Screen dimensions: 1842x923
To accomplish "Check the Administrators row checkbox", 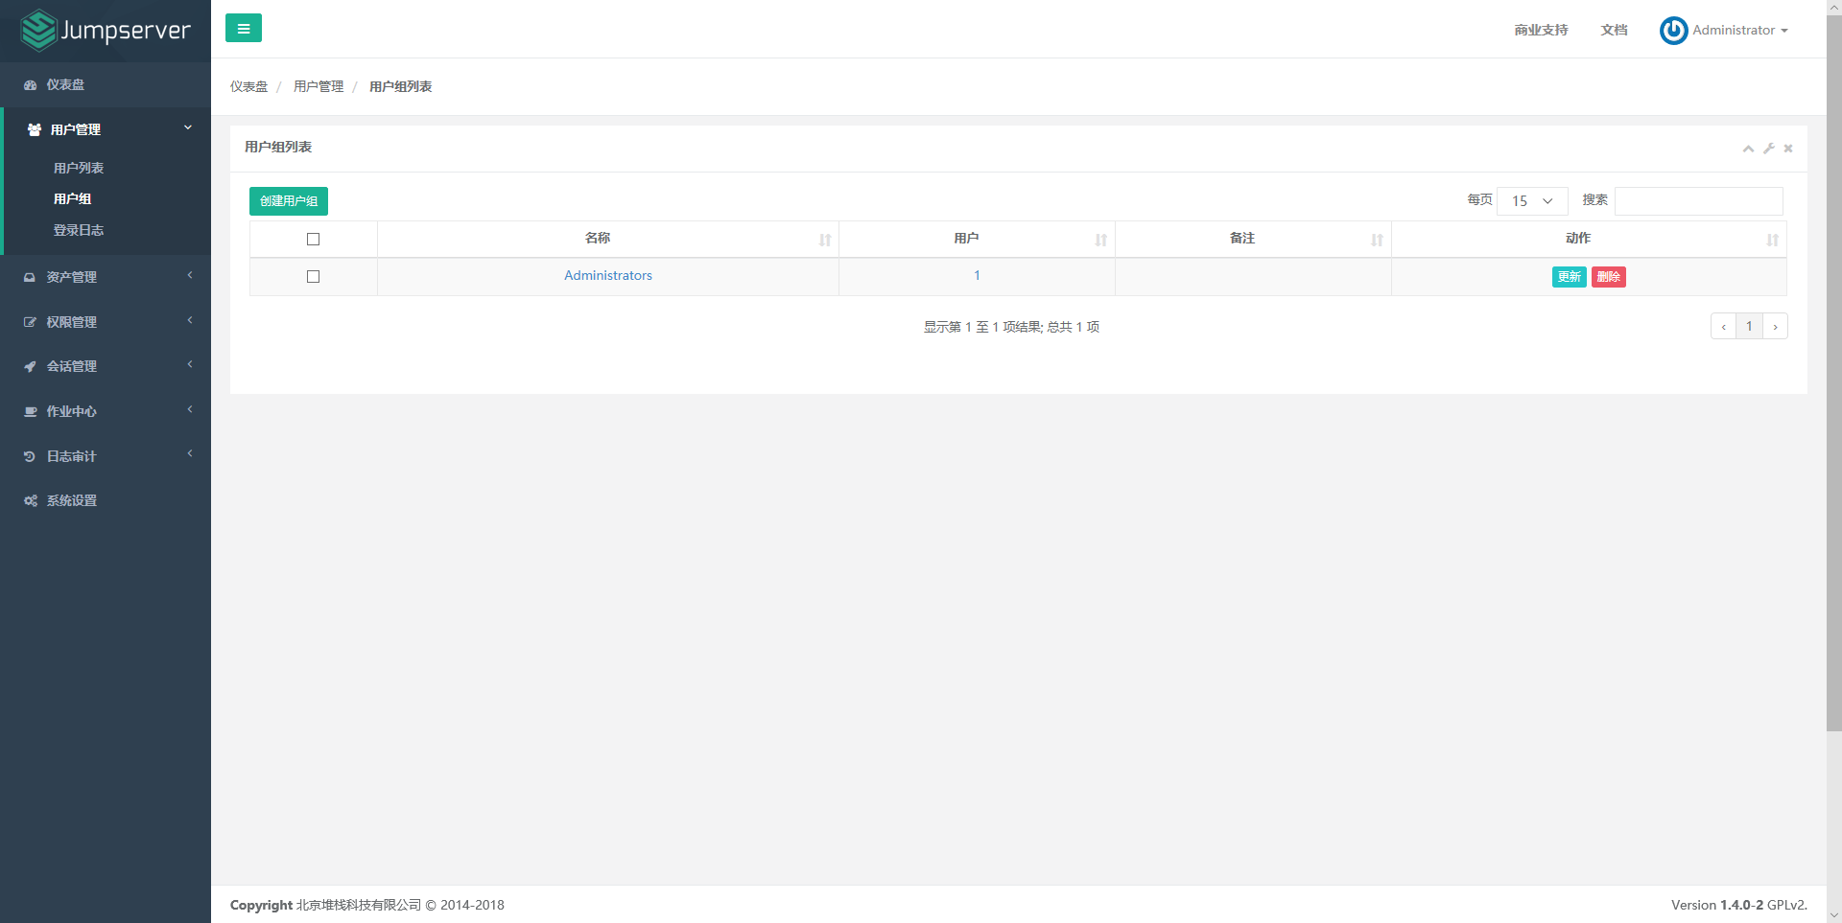I will (x=313, y=277).
